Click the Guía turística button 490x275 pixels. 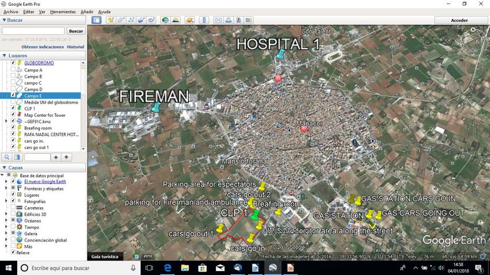click(x=105, y=257)
